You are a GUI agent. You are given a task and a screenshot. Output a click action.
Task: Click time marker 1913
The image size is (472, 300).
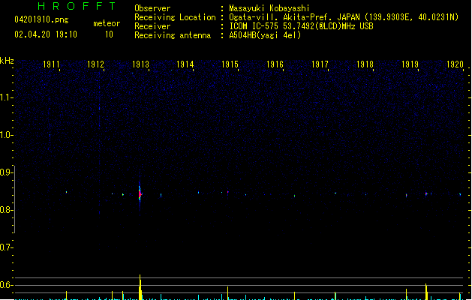coord(140,64)
